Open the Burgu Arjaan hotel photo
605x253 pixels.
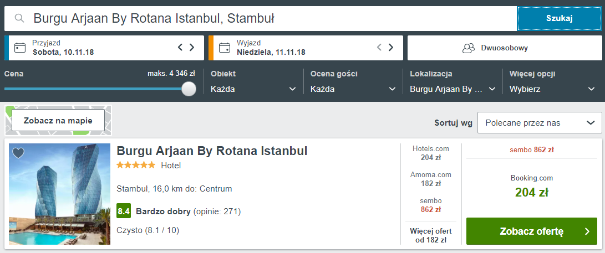click(59, 194)
